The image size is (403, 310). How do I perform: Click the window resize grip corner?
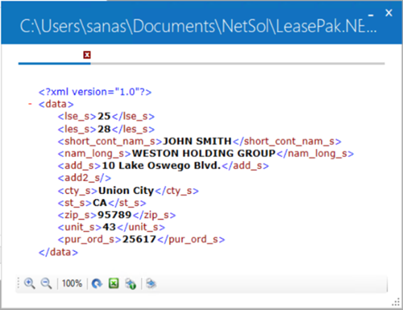point(396,302)
